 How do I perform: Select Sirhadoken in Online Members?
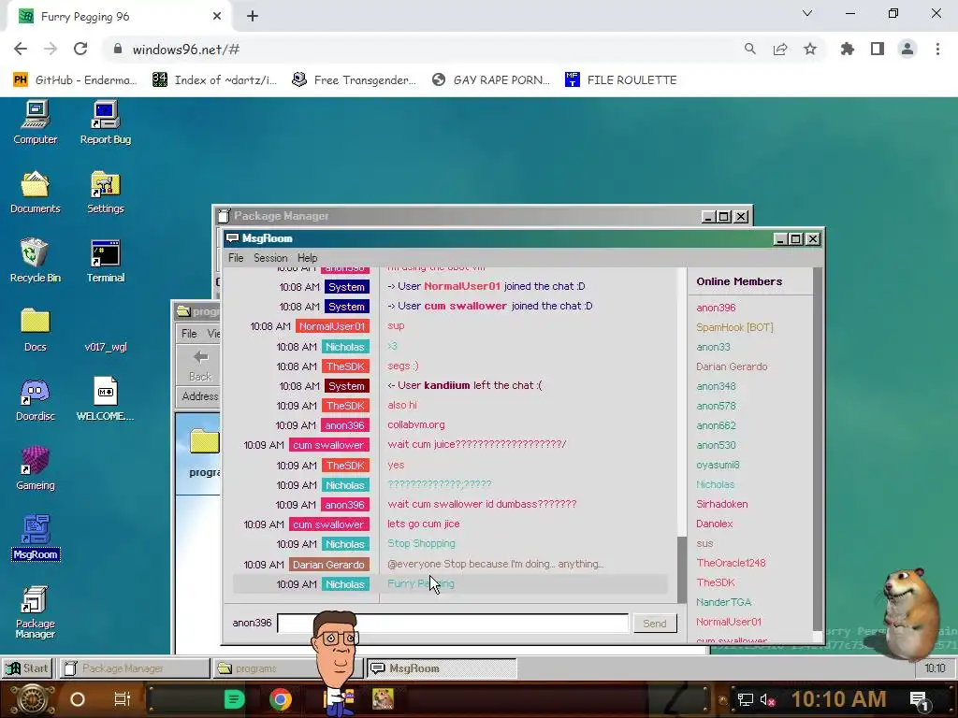click(721, 504)
